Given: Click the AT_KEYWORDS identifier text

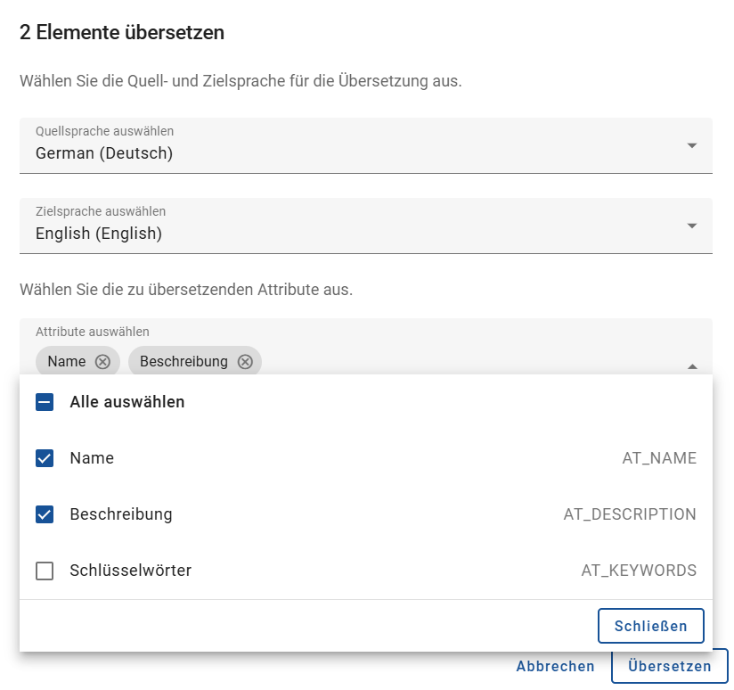Looking at the screenshot, I should 639,571.
